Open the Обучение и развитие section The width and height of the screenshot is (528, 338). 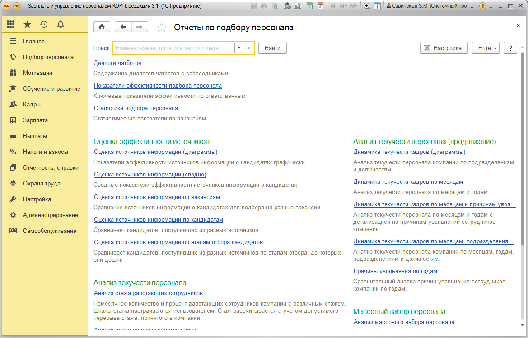point(45,89)
